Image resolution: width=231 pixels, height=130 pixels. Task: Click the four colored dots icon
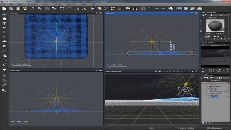(113, 9)
